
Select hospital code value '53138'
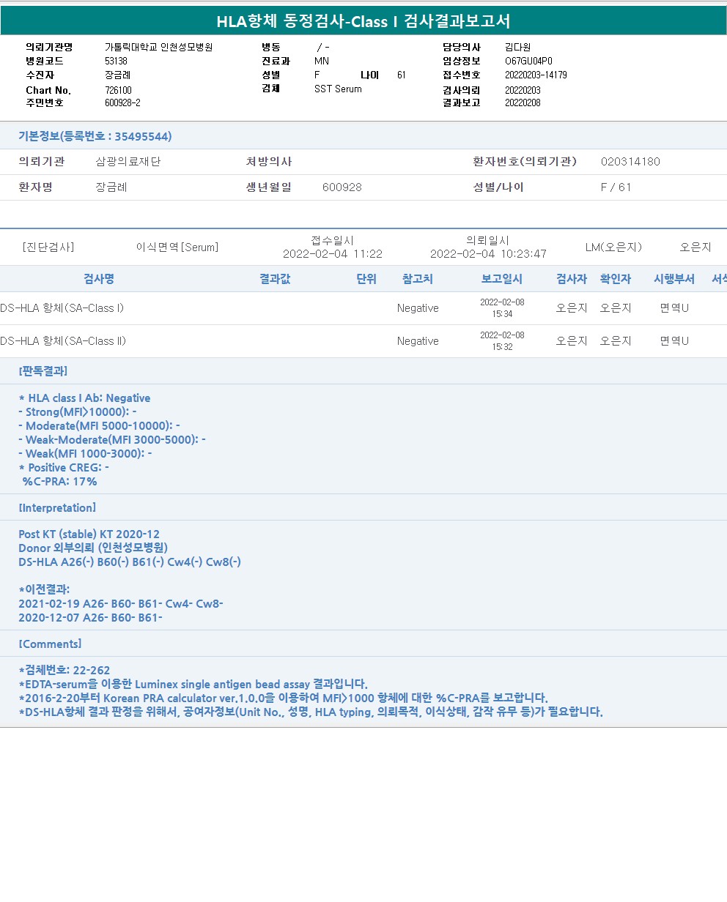(x=116, y=61)
